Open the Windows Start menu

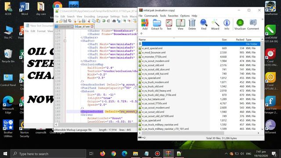coord(5,154)
